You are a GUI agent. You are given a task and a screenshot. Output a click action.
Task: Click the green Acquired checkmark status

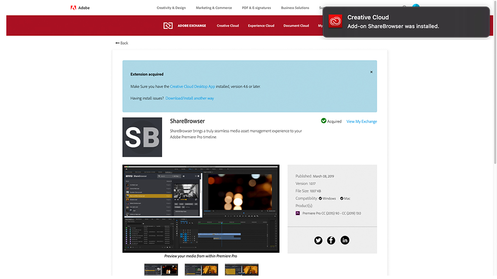point(331,121)
